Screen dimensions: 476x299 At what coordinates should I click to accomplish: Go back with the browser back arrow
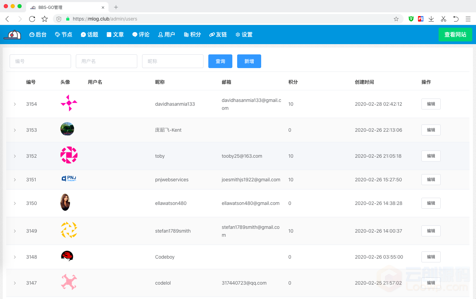click(x=7, y=19)
